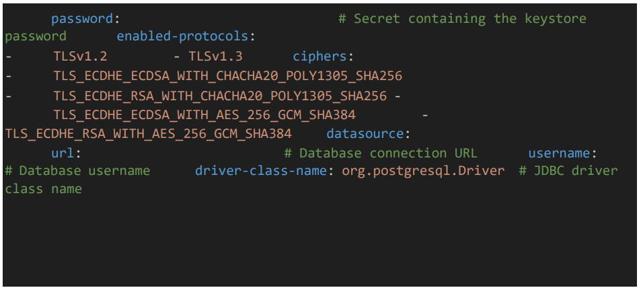This screenshot has height=288, width=641.
Task: Click TLS_ECDHE_ECDSA_WITH_AES_256_GCM_SHA384 cipher text
Action: pos(204,115)
